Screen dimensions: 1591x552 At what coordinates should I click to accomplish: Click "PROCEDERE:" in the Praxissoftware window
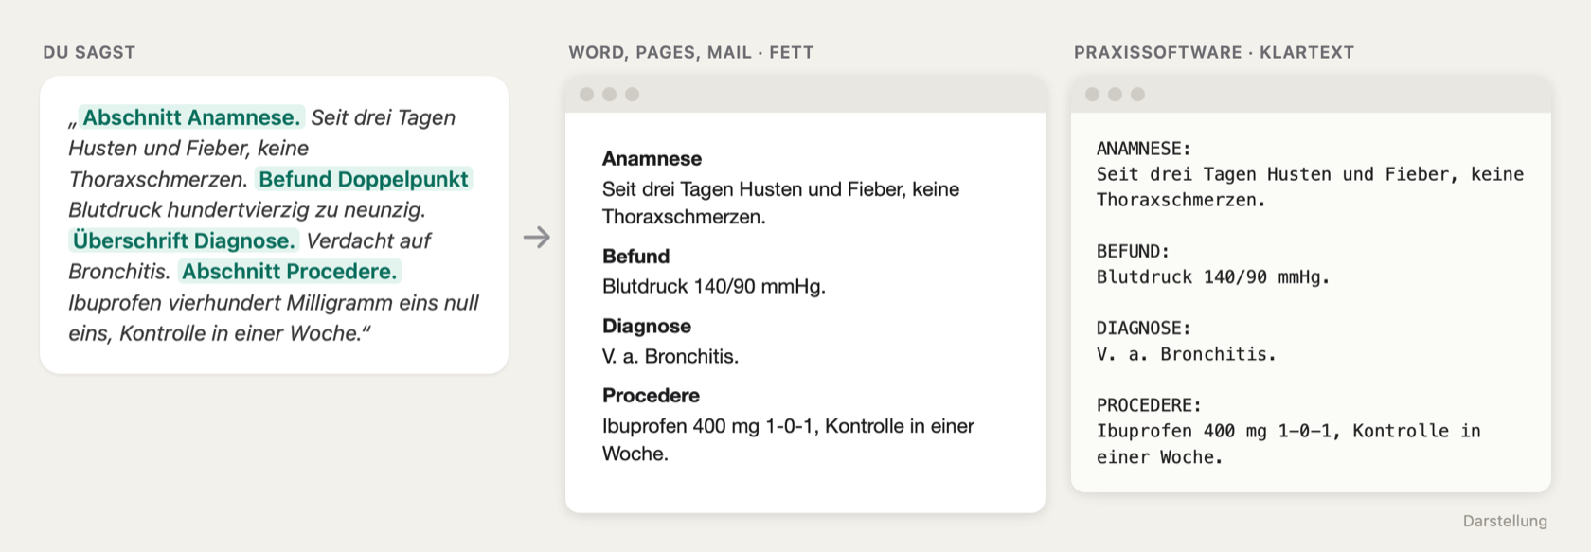point(1149,405)
